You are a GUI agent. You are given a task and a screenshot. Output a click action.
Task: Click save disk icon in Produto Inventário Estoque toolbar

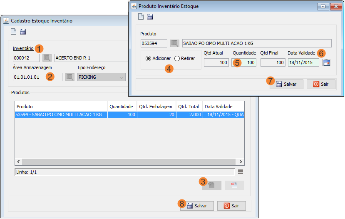pyautogui.click(x=150, y=17)
